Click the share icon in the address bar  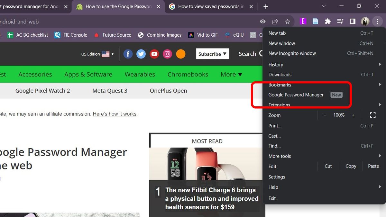275,21
